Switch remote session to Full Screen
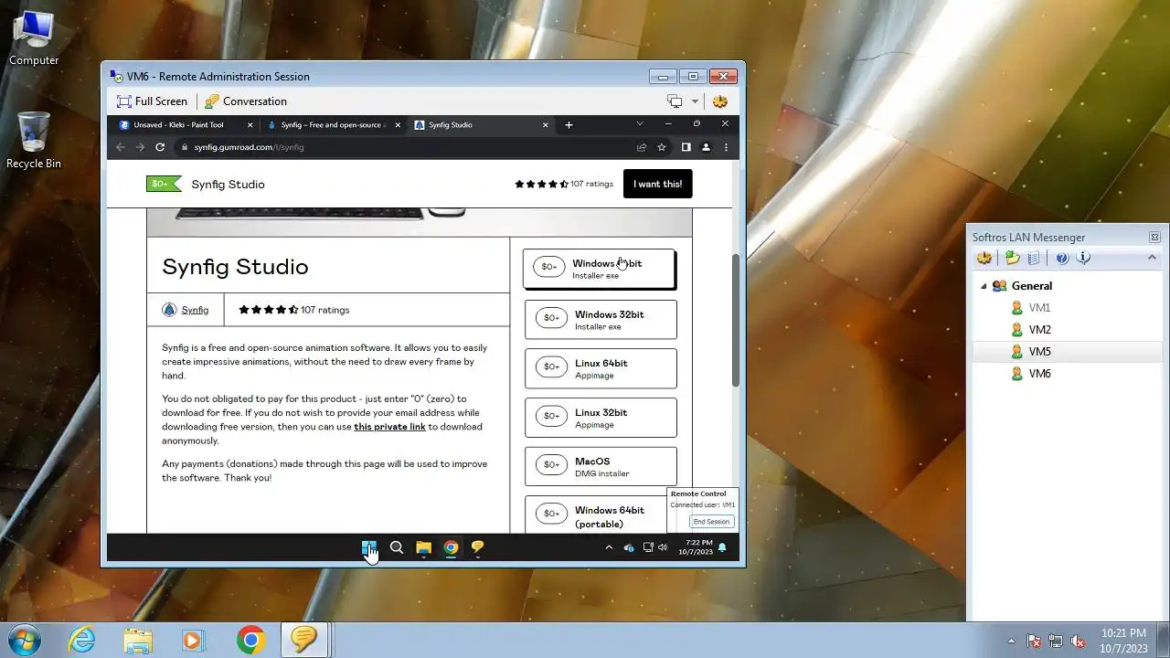This screenshot has width=1170, height=658. [152, 101]
